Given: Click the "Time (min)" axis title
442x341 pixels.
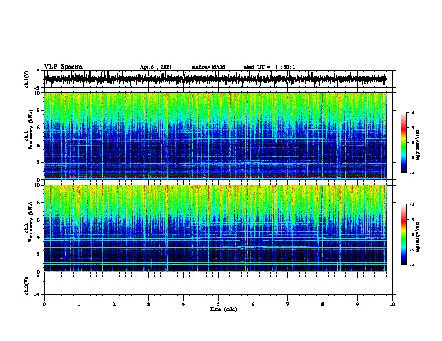Looking at the screenshot, I should (223, 309).
